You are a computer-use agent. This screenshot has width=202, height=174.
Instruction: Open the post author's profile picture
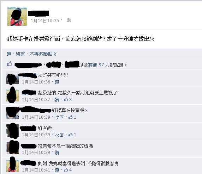coord(17,16)
